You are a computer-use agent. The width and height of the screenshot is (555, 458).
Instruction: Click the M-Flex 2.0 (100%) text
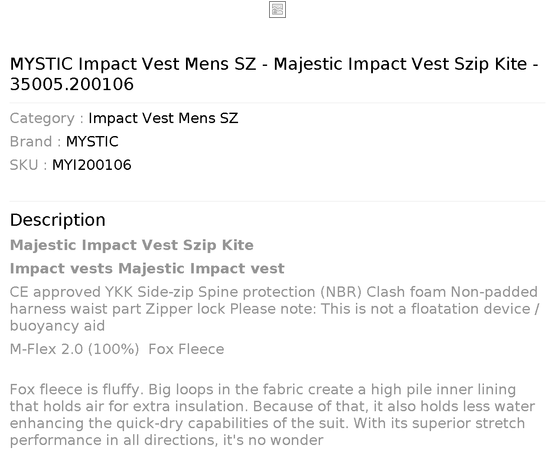(x=75, y=349)
